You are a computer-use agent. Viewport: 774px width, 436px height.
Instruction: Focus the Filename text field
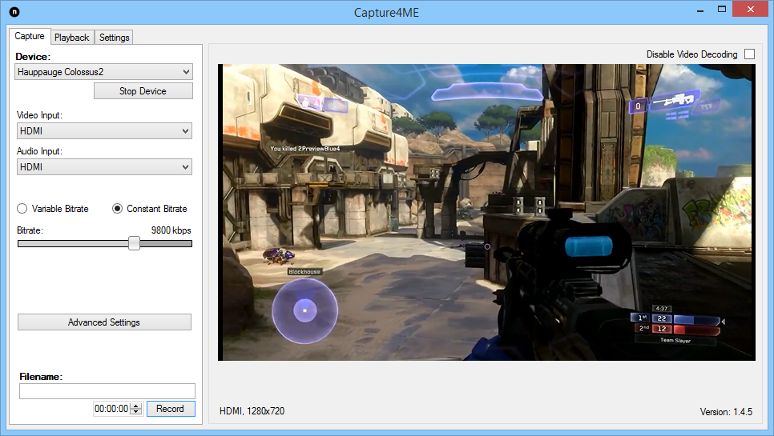(107, 391)
